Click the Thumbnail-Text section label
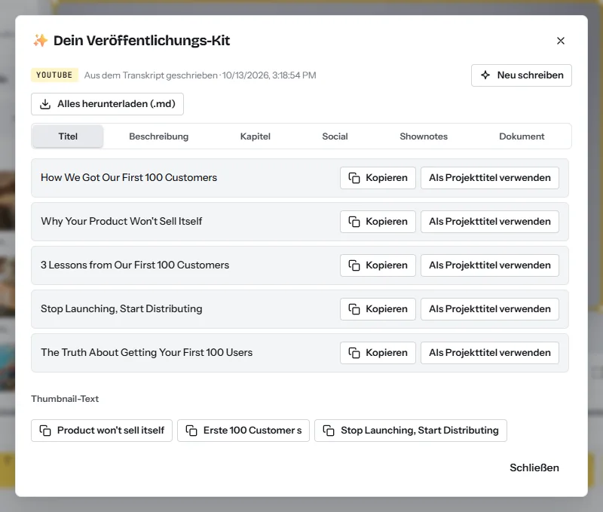The height and width of the screenshot is (512, 603). 65,399
